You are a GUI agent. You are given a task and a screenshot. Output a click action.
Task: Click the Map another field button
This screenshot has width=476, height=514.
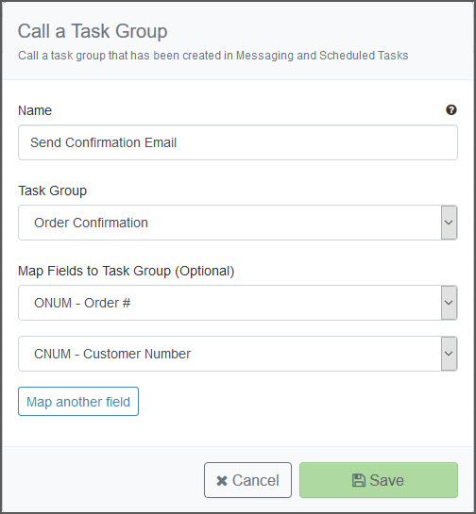click(x=78, y=402)
